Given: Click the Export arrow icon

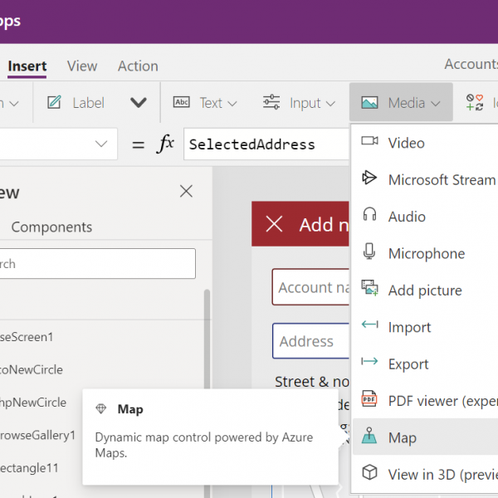Looking at the screenshot, I should point(369,361).
